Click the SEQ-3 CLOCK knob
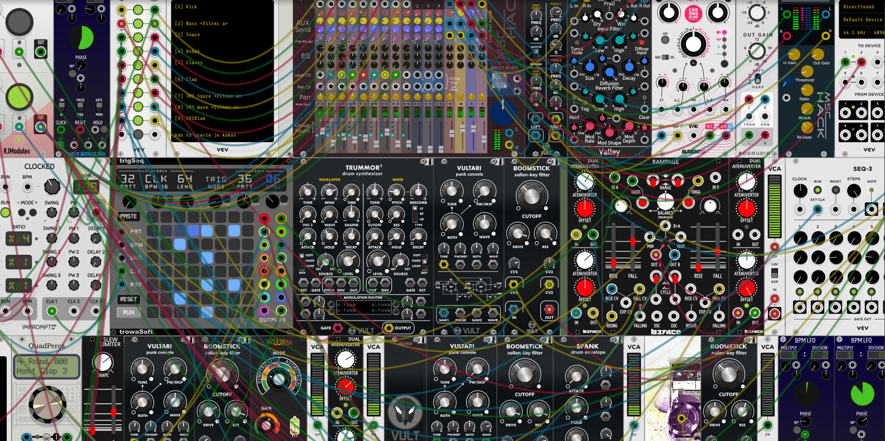The width and height of the screenshot is (885, 441). pyautogui.click(x=800, y=191)
